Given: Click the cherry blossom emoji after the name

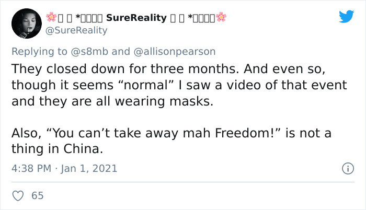Looking at the screenshot, I should 222,17.
